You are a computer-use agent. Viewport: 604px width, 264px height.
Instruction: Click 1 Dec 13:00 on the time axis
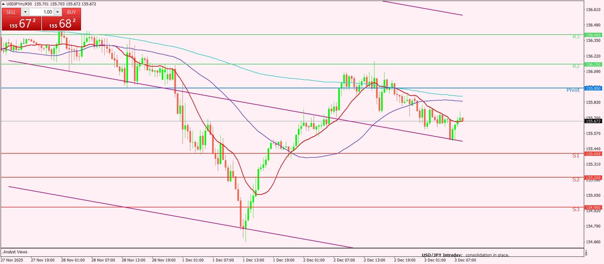coord(253,260)
